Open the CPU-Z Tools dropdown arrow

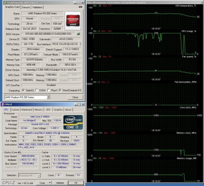click(50, 183)
